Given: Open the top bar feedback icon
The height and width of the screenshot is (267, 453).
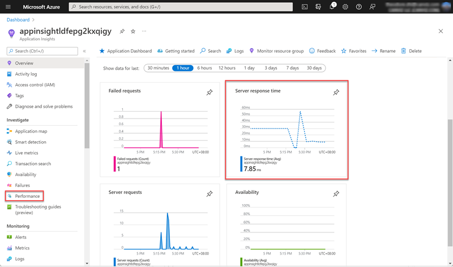Looking at the screenshot, I should point(373,7).
